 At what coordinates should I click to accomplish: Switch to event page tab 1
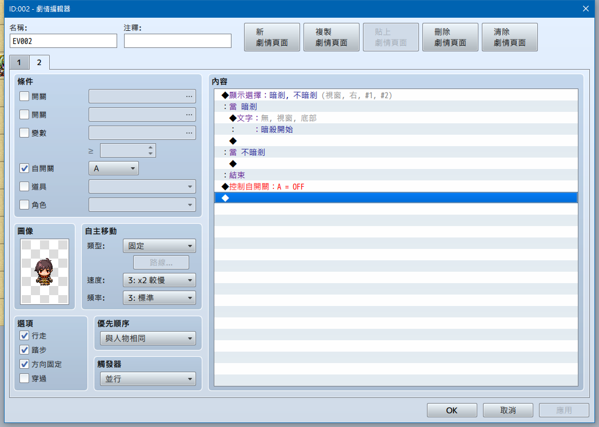(19, 63)
